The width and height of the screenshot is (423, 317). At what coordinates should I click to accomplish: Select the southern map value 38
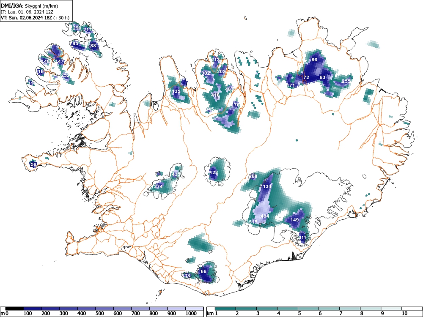(x=187, y=276)
